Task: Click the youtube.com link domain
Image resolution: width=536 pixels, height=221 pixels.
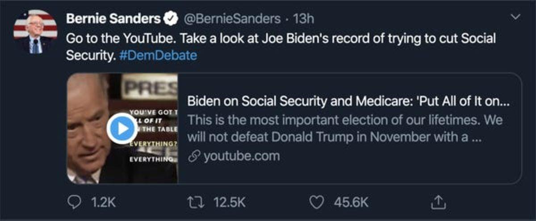Action: click(x=242, y=156)
